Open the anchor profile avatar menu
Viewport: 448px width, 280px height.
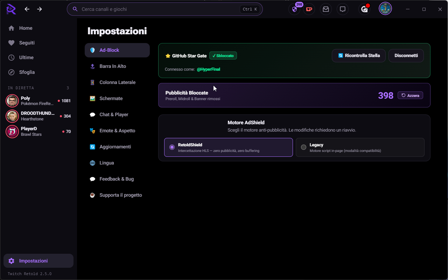385,9
